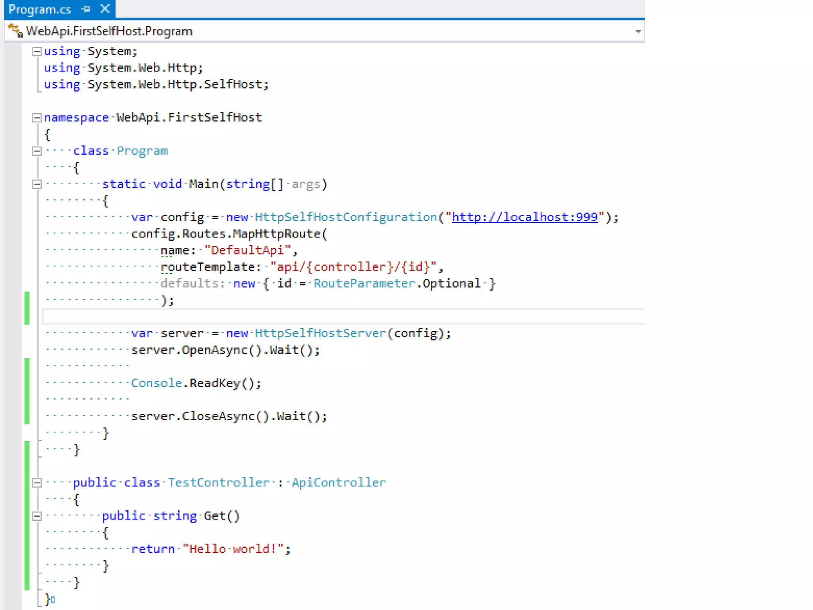The width and height of the screenshot is (813, 610).
Task: Open the WebApi.FirstSelfHost.Program type dropdown
Action: pos(638,31)
